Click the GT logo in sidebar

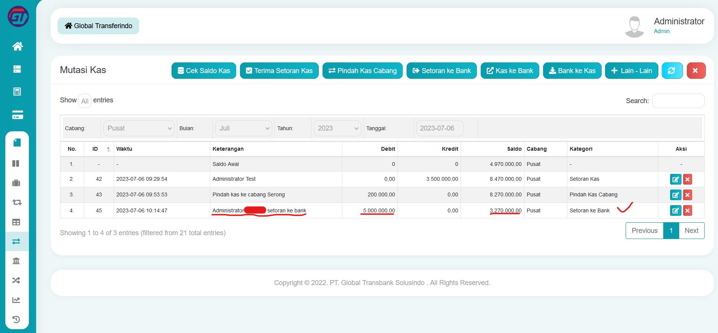point(18,16)
